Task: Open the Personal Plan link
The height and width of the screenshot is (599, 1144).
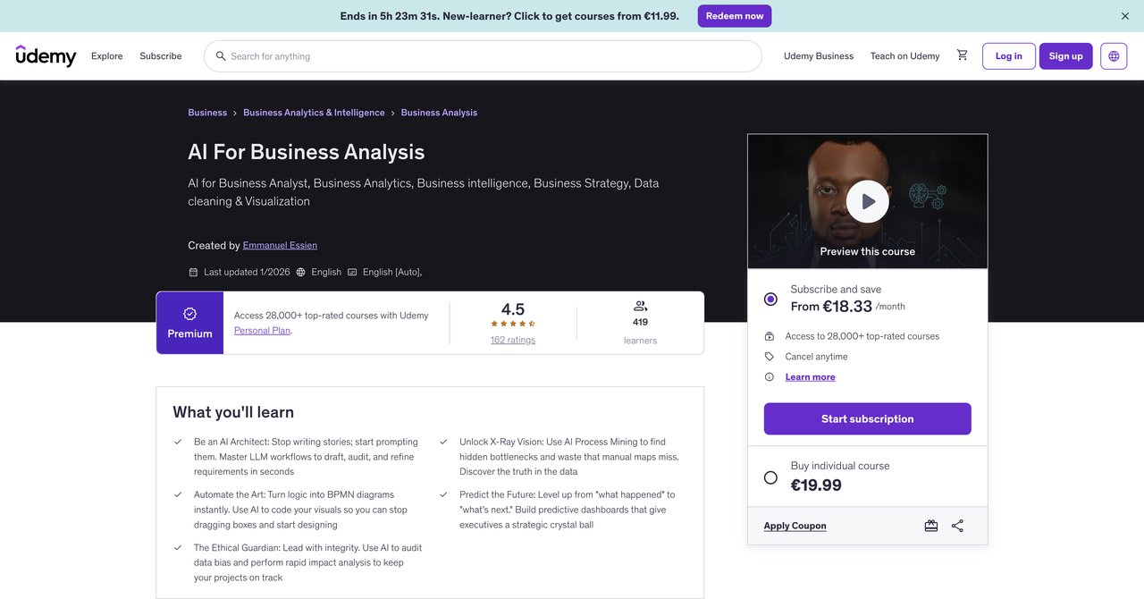Action: click(x=262, y=330)
